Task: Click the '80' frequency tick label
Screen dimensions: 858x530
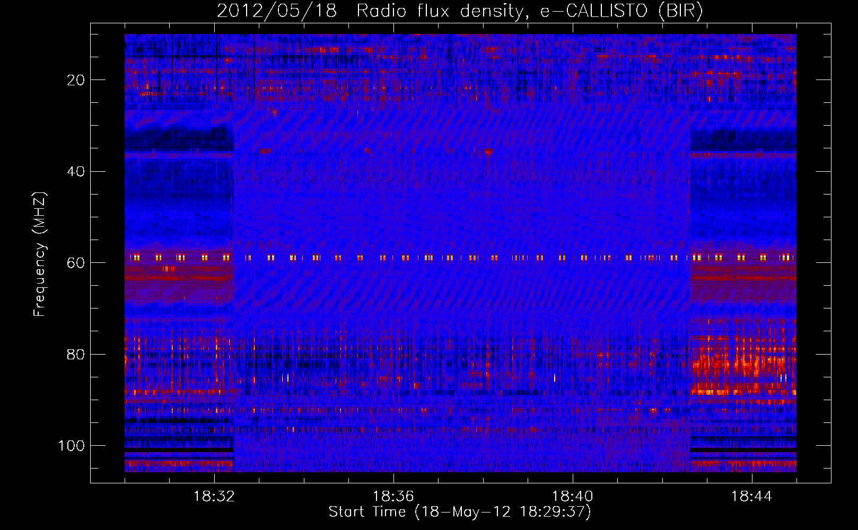Action: [76, 354]
